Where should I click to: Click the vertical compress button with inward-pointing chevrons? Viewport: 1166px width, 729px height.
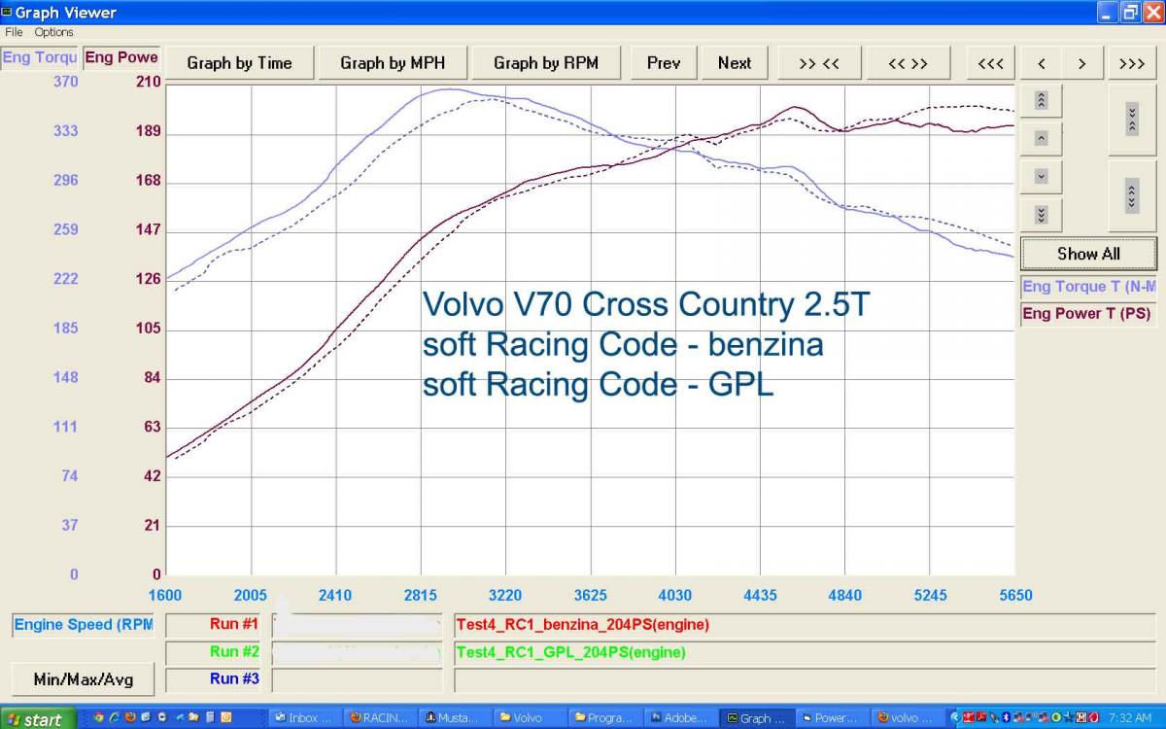point(1132,119)
